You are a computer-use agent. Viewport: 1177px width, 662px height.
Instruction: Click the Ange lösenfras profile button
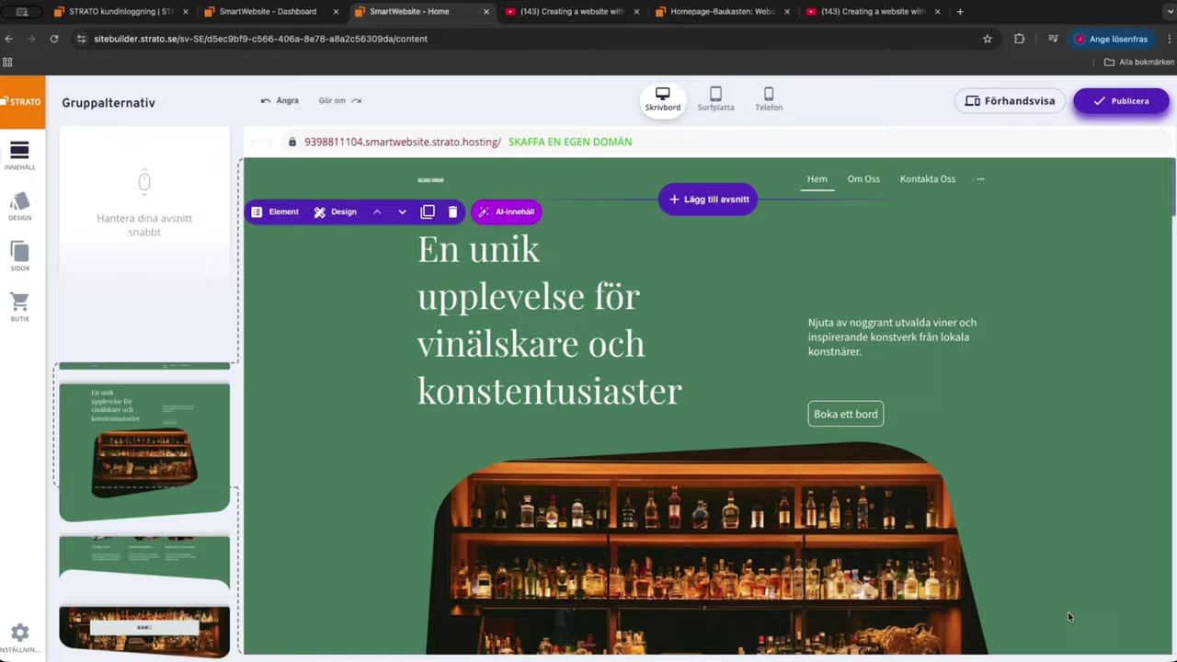pos(1112,39)
